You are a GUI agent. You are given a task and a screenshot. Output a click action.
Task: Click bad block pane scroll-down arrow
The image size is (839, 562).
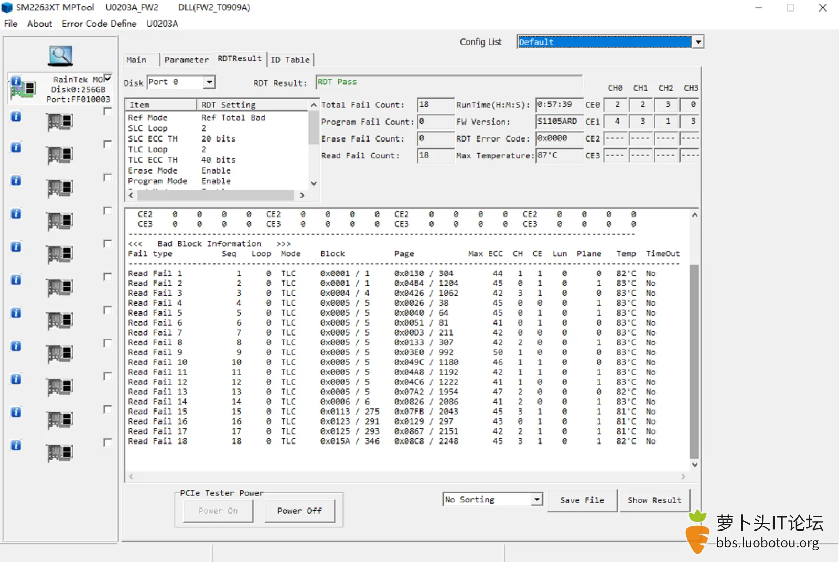point(694,464)
